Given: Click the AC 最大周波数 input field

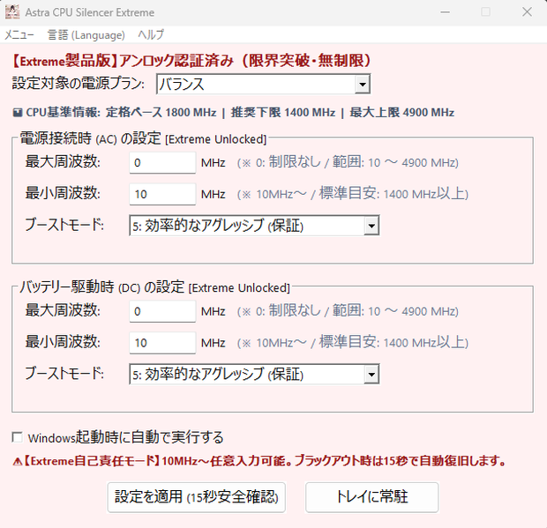Looking at the screenshot, I should click(162, 162).
